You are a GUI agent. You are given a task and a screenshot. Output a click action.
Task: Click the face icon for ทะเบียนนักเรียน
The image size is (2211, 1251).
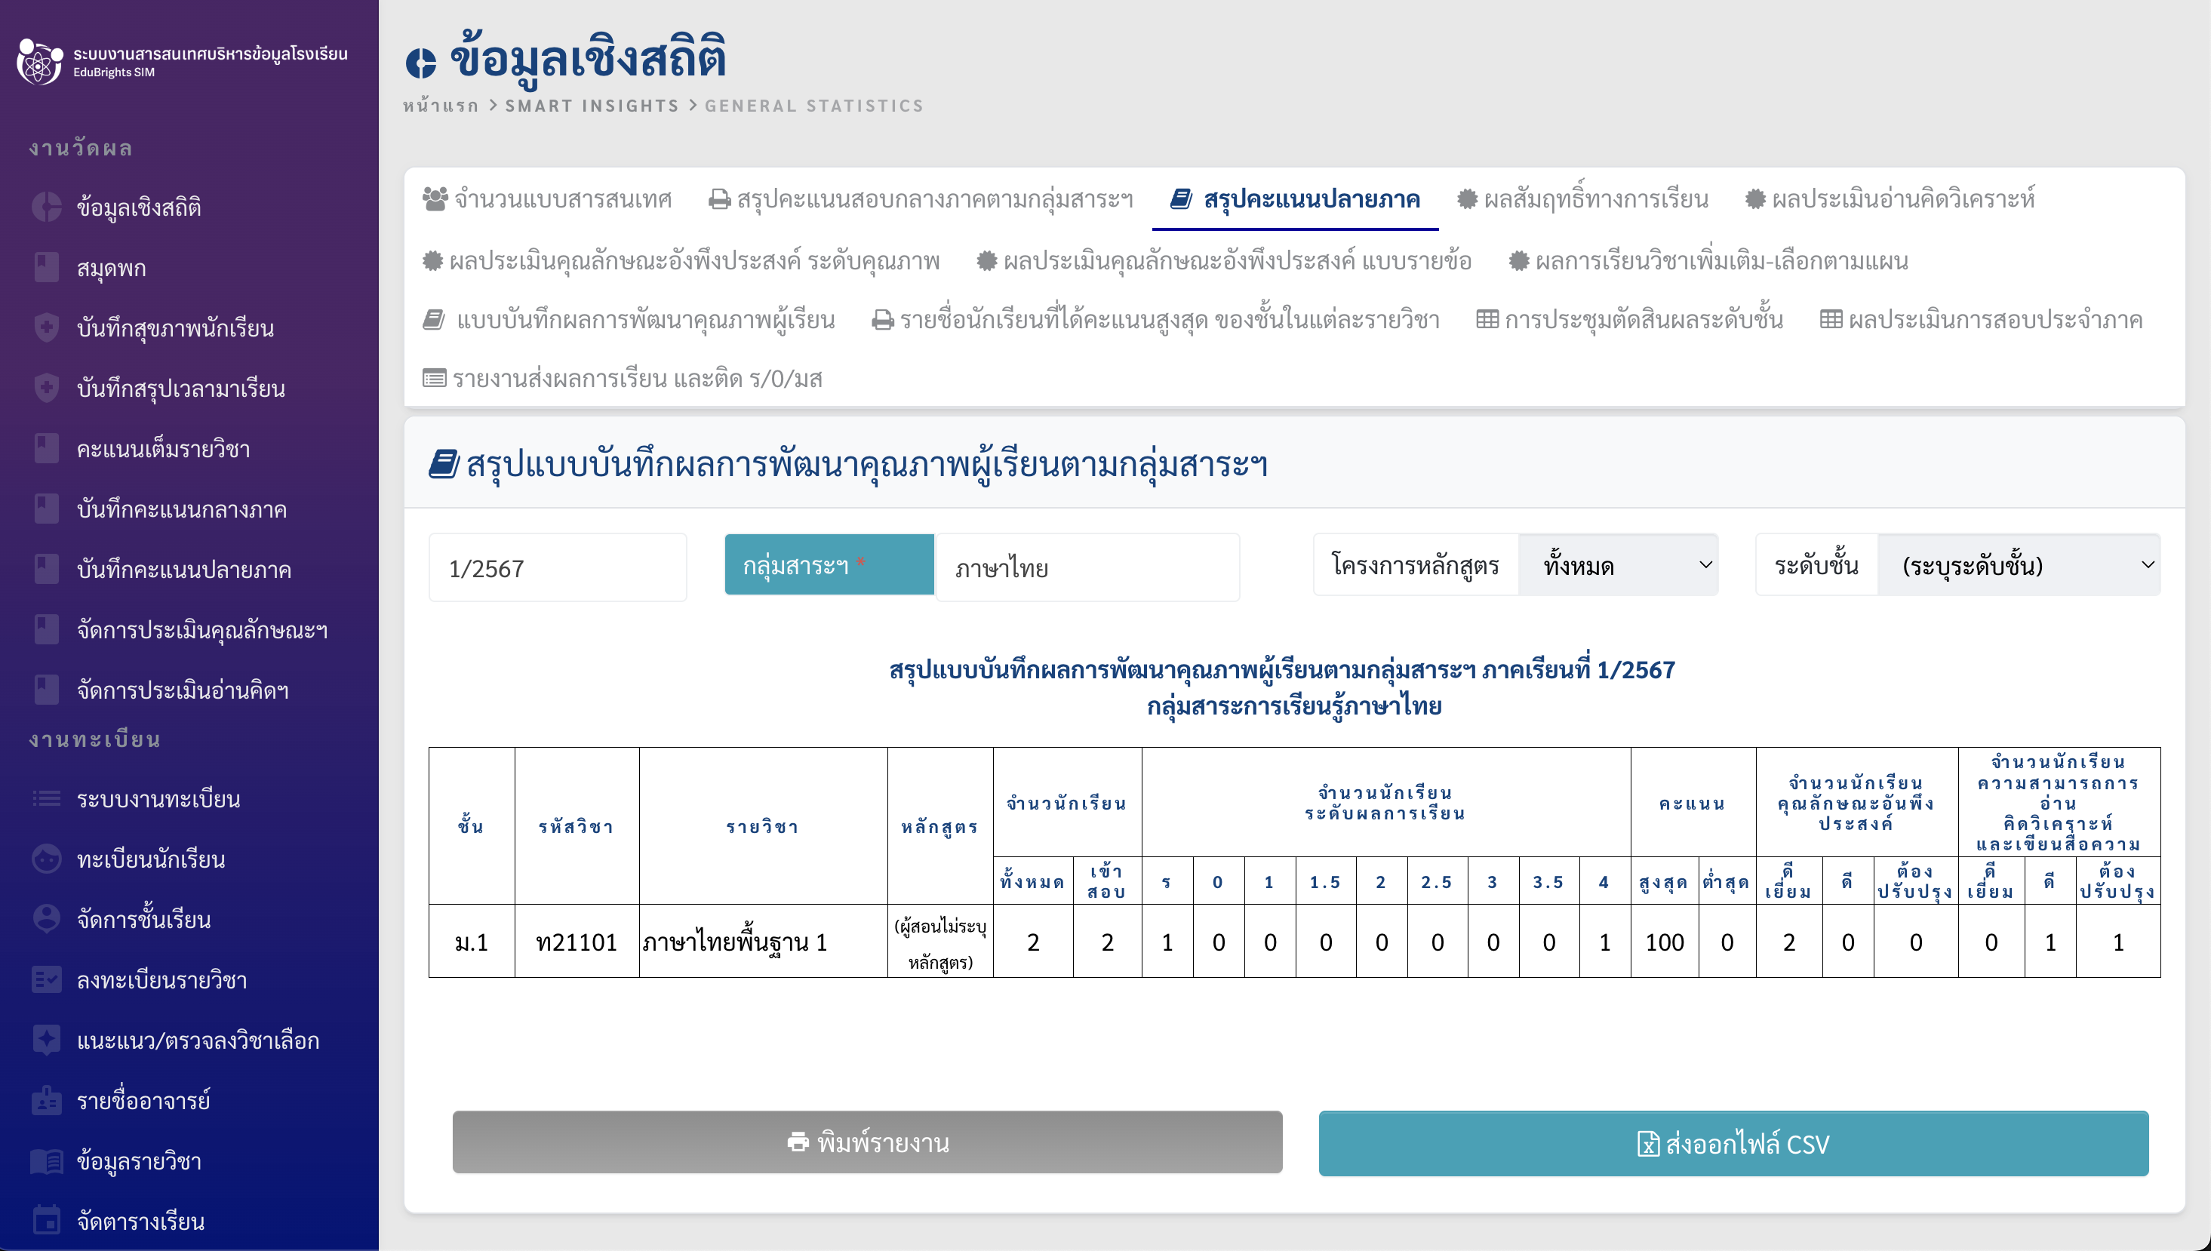[x=46, y=859]
